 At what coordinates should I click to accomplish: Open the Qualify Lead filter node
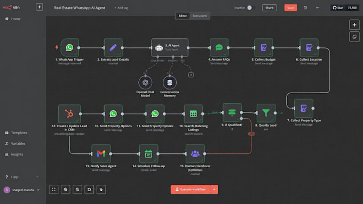point(266,113)
